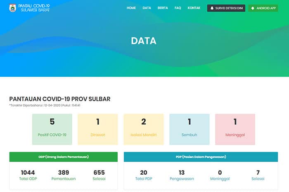Click the blue Sembuh card

189,129
